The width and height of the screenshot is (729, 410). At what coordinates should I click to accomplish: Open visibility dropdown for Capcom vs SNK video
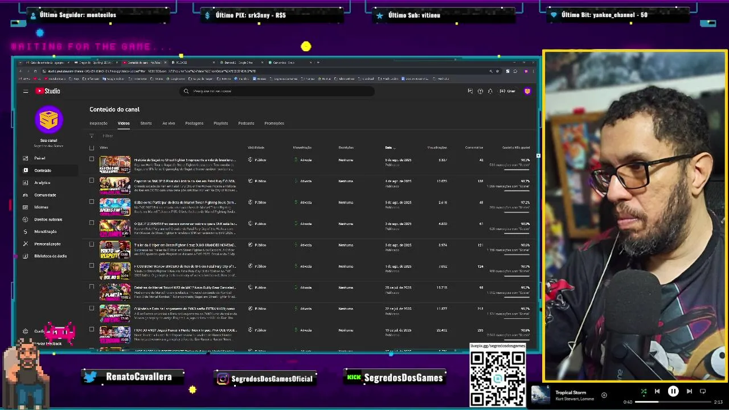click(x=257, y=181)
